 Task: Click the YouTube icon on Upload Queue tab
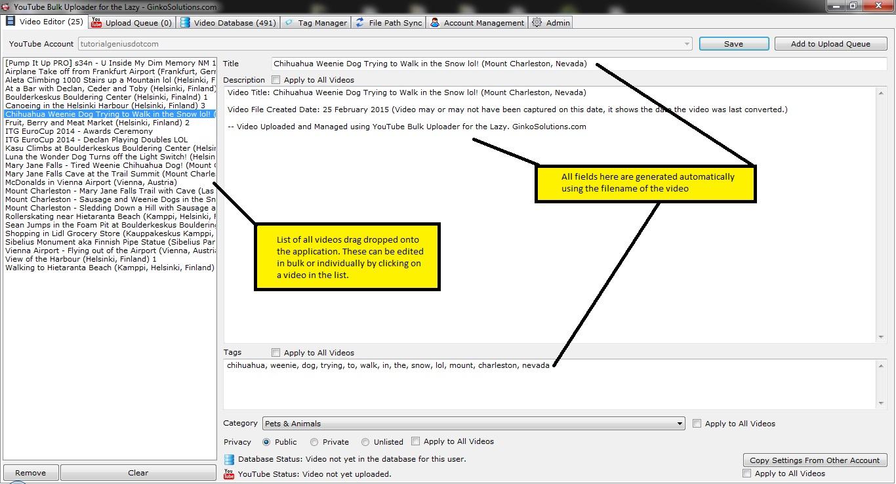point(96,22)
